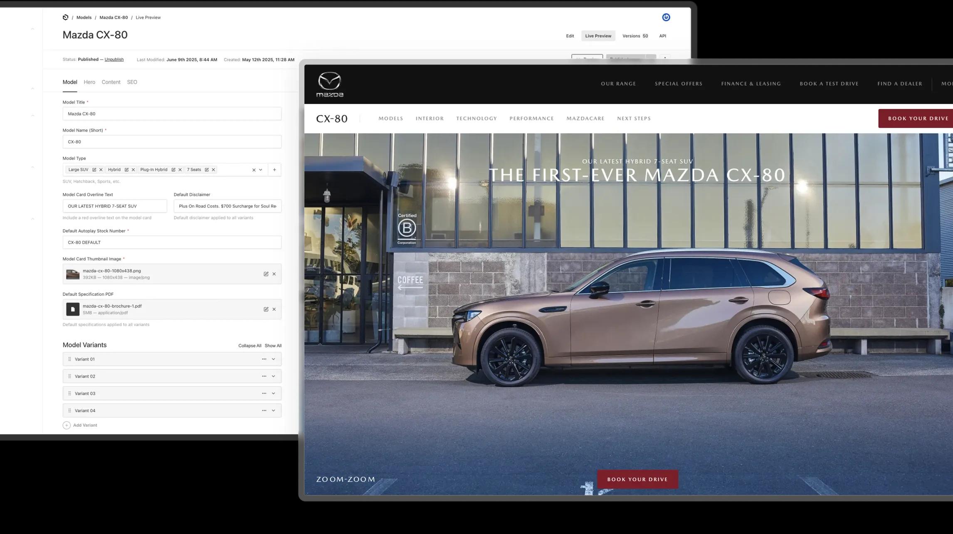Viewport: 953px width, 534px height.
Task: Jump to Models section in CX-80 subnav
Action: (x=391, y=119)
